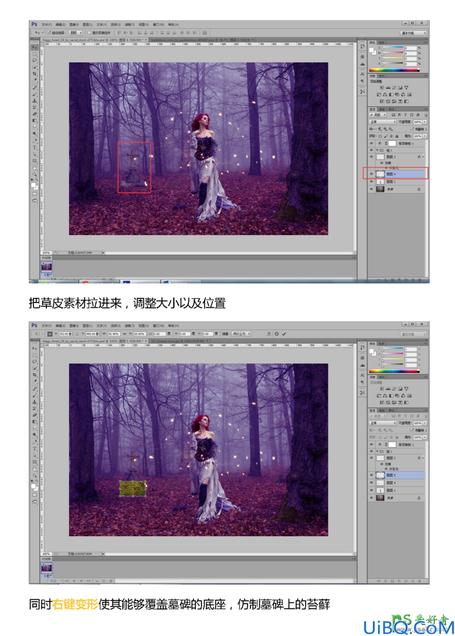
Task: Open auto-select 图层 dropdown in first screenshot
Action: [75, 33]
